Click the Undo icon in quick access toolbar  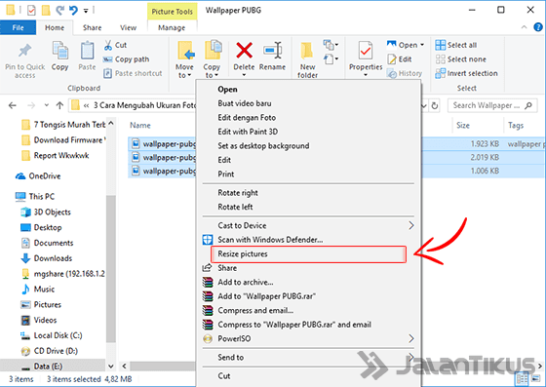[x=73, y=10]
